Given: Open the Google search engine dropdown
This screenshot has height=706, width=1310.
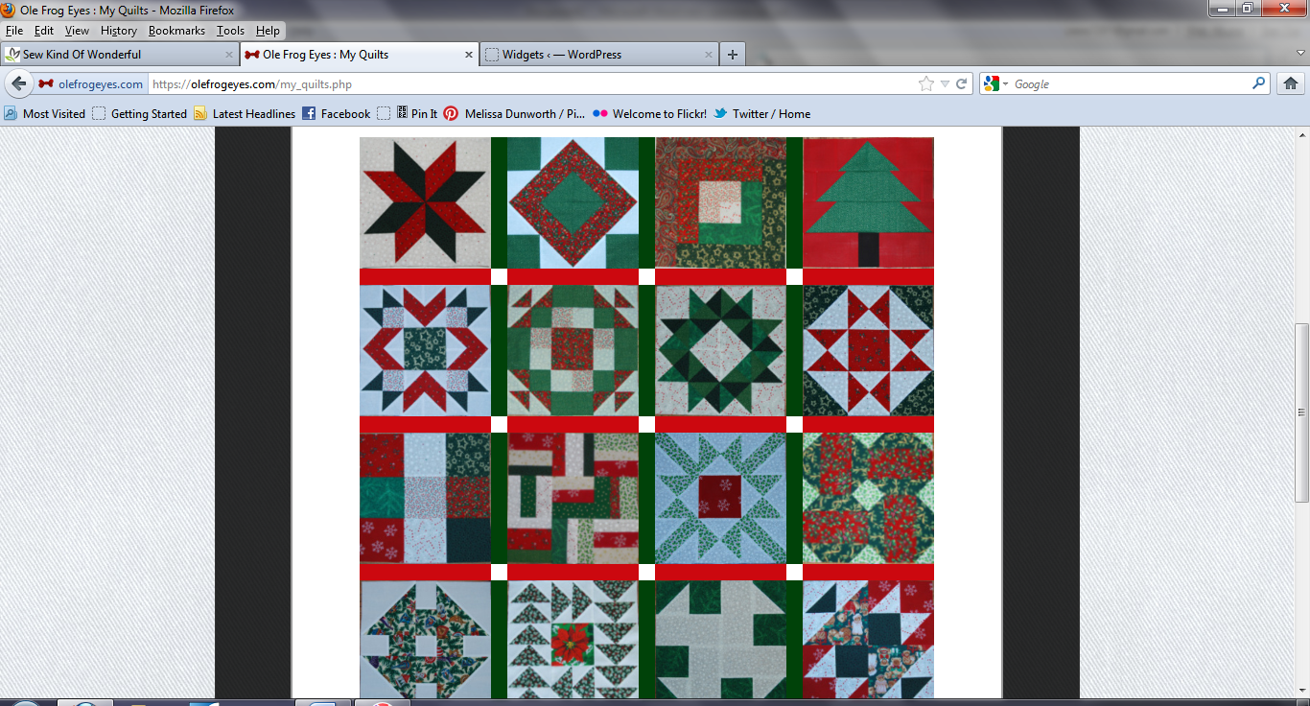Looking at the screenshot, I should [998, 83].
